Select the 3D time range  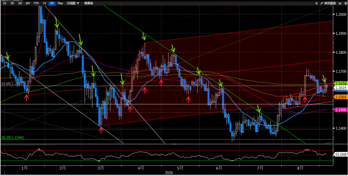[x=12, y=3]
